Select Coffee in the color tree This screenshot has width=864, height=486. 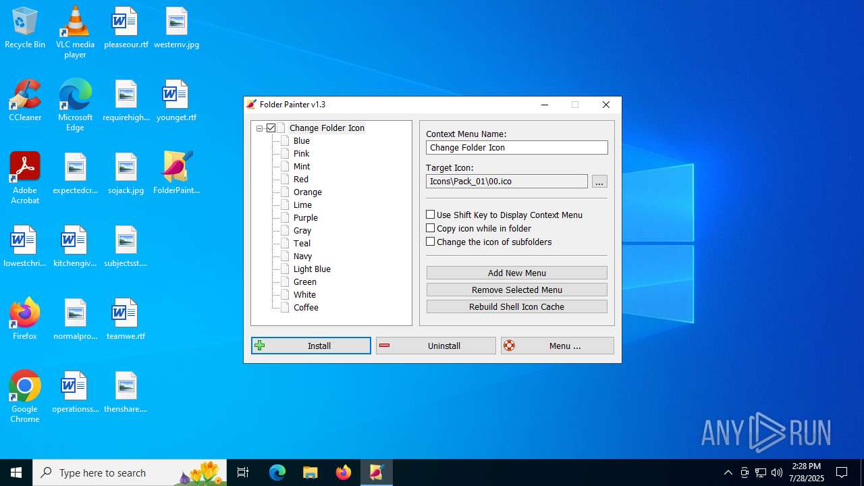[x=306, y=308]
